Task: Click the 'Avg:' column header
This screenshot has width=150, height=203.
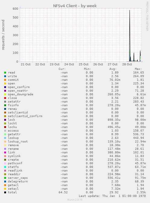Action: click(x=113, y=69)
